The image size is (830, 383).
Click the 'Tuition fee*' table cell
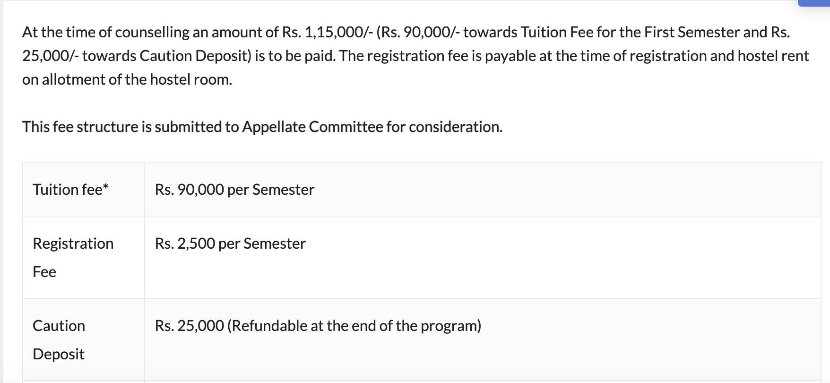[70, 190]
